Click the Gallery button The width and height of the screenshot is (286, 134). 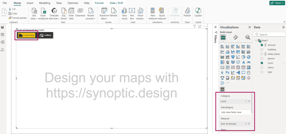tap(46, 35)
